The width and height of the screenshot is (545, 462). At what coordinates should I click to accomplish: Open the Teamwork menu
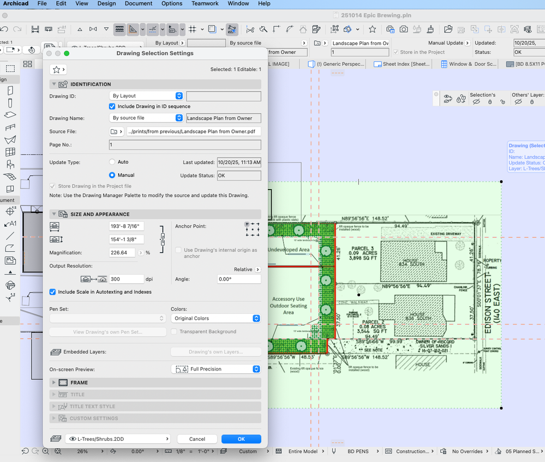click(205, 3)
